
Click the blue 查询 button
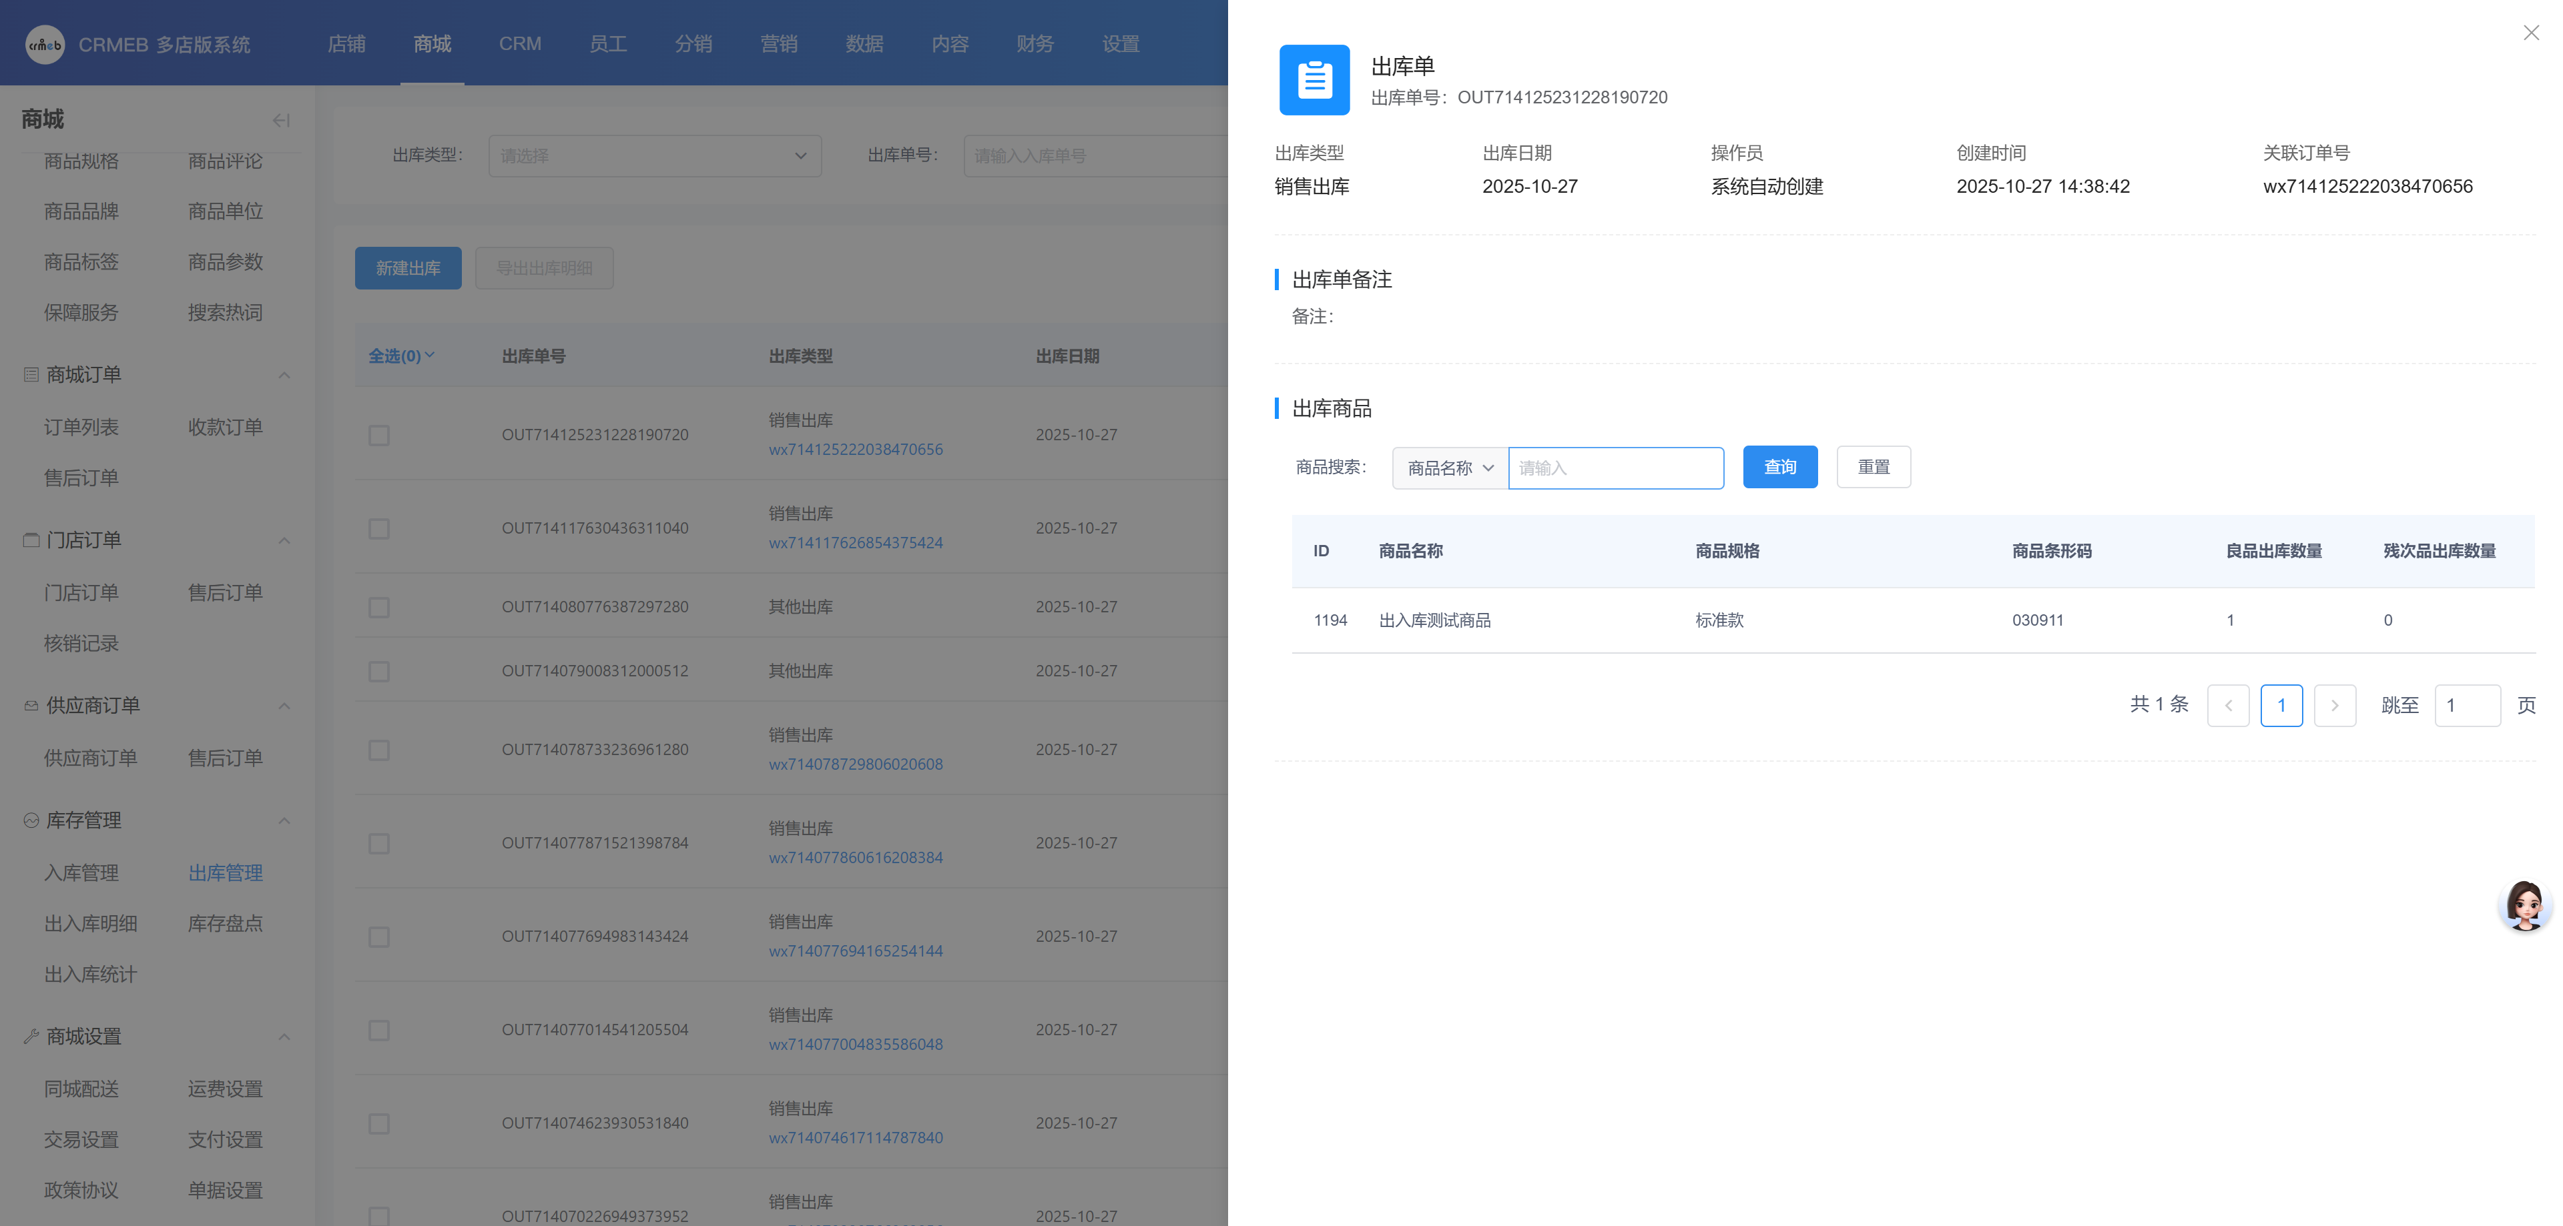tap(1779, 468)
